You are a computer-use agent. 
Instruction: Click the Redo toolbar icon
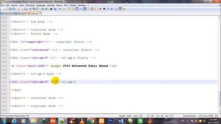46,9
